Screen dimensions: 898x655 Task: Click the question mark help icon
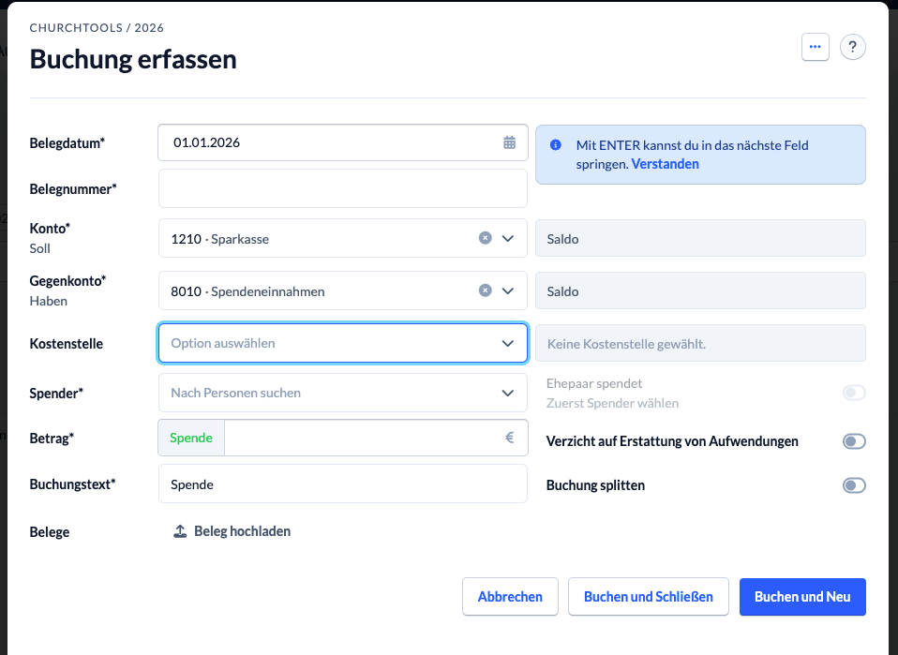[852, 47]
